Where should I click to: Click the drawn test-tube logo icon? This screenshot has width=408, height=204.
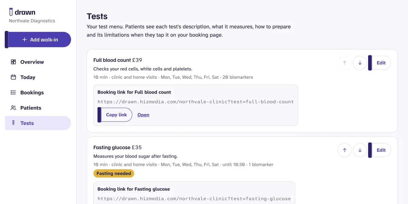11,12
